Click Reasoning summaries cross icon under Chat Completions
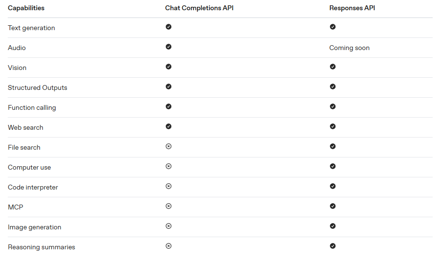Viewport: 438px width, 260px height. (169, 246)
